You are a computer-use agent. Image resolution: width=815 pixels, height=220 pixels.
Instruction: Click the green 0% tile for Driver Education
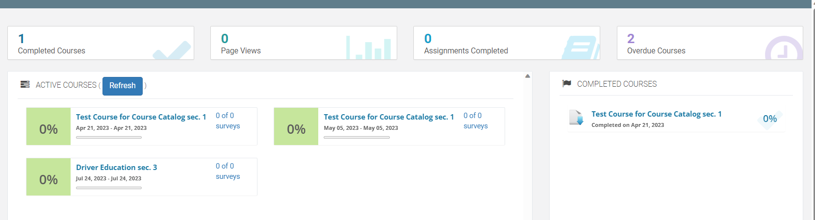(49, 177)
